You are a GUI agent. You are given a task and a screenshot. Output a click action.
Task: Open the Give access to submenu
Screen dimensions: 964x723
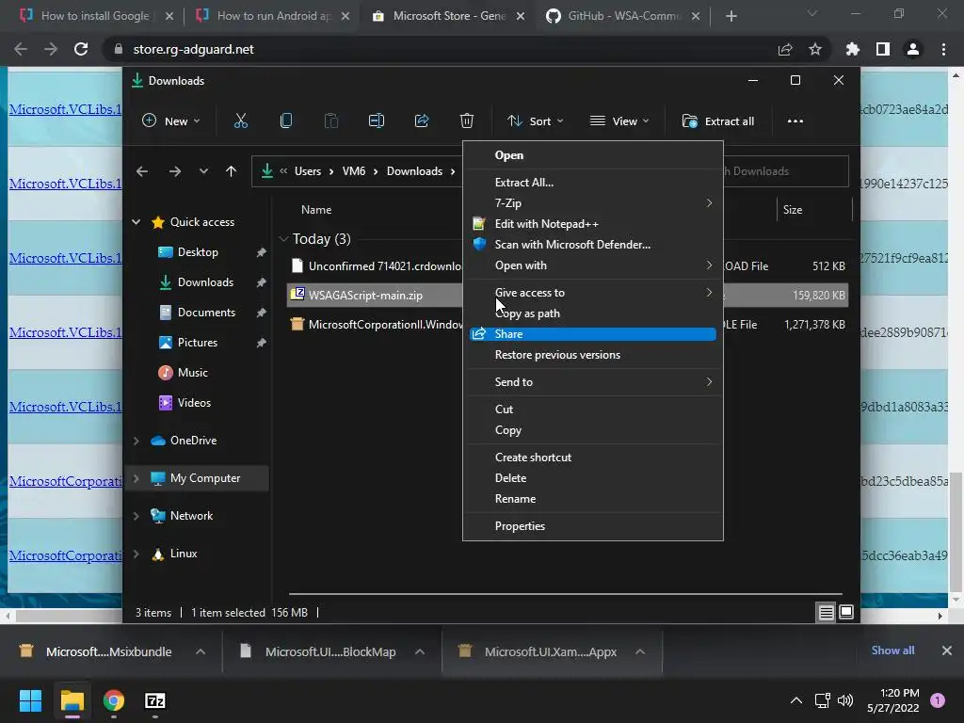(593, 293)
